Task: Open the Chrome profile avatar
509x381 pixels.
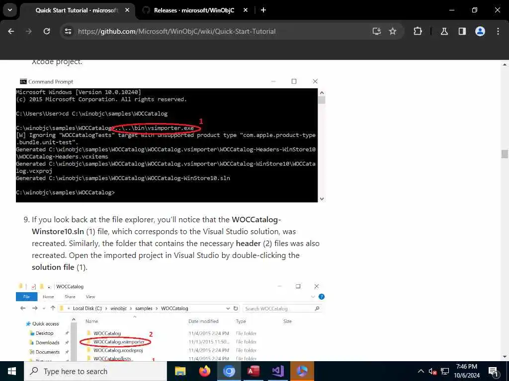Action: [x=480, y=31]
